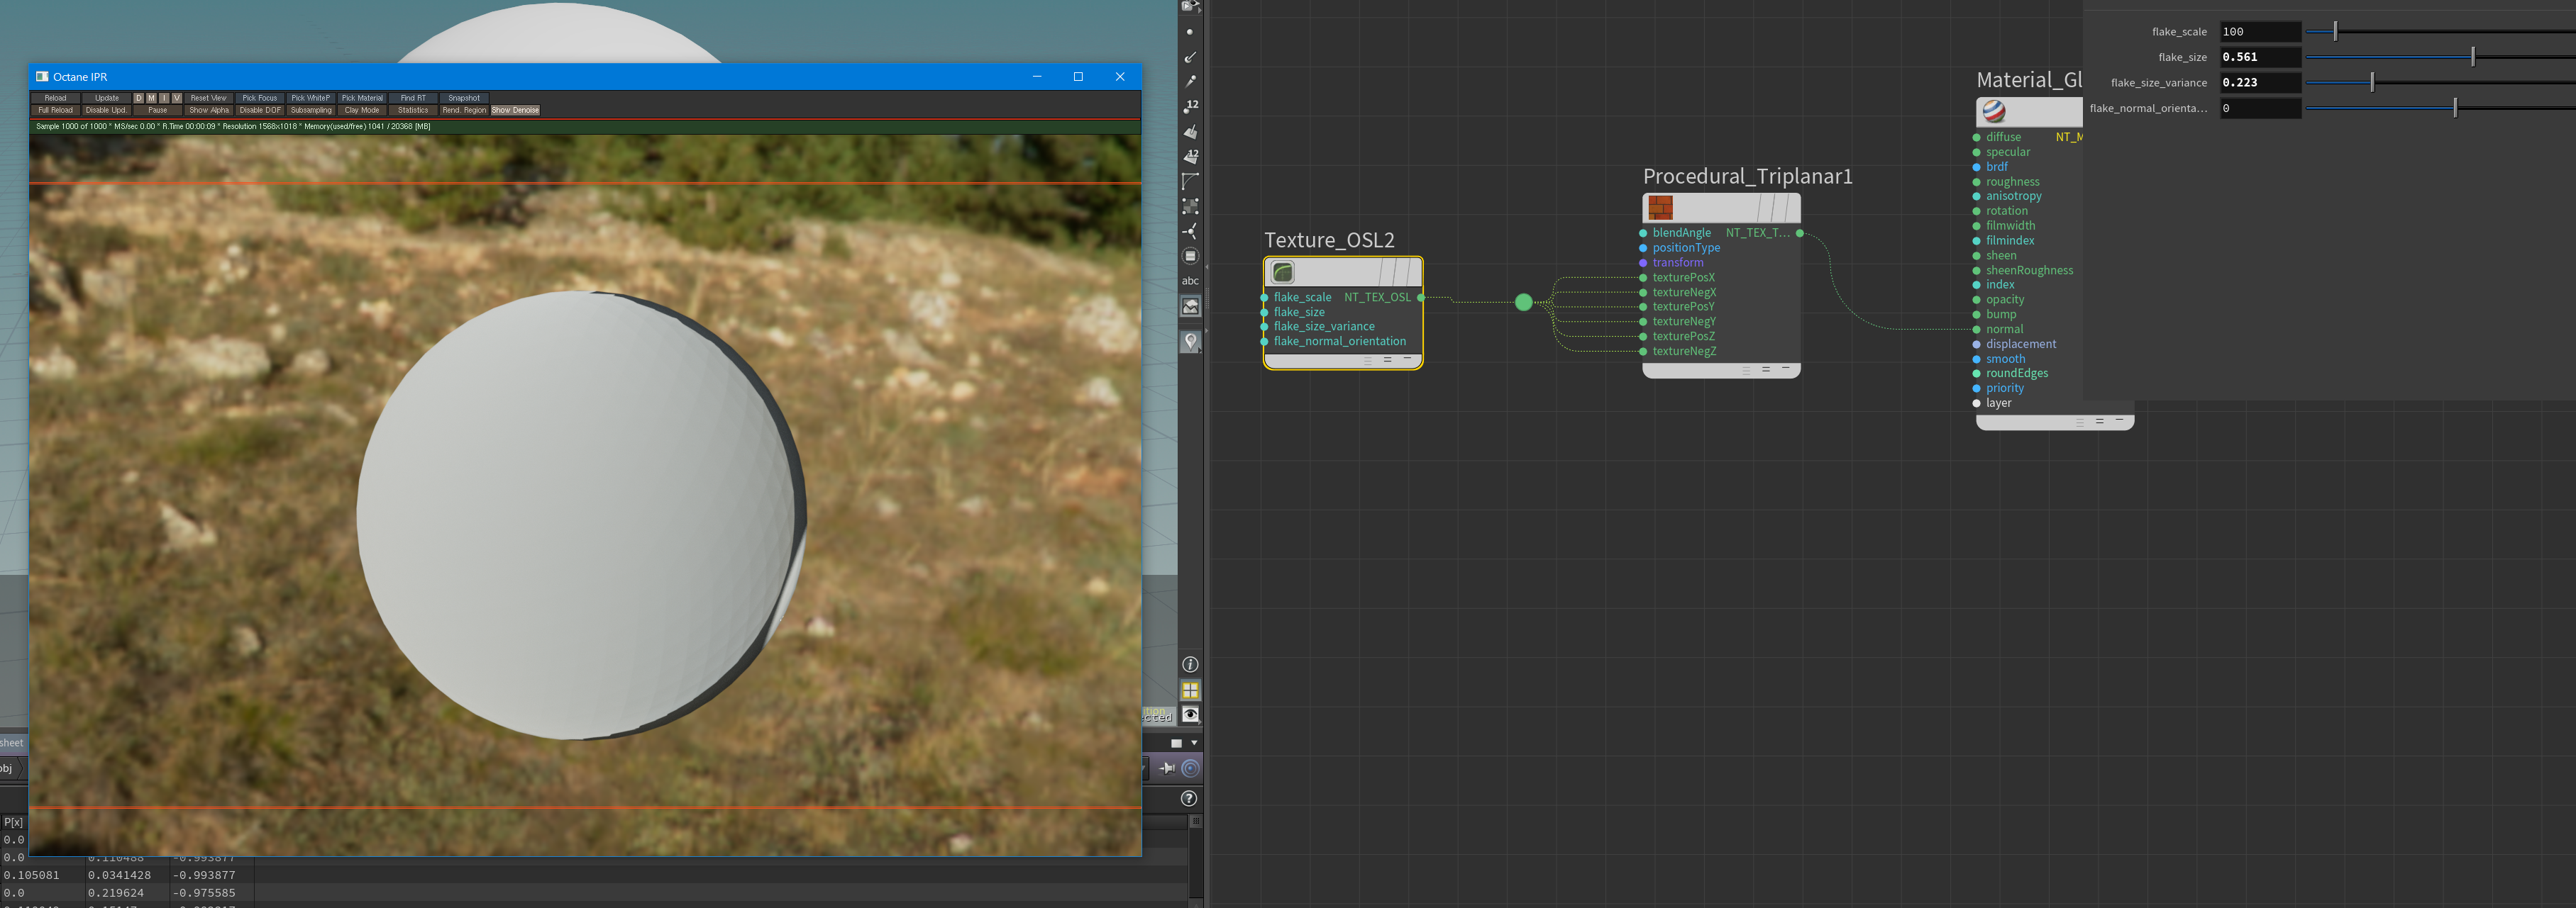Click the Snapshot button
This screenshot has height=908, width=2576.
pos(464,98)
